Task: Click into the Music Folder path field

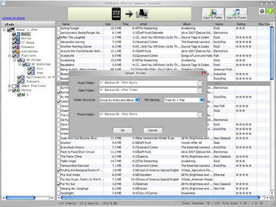Action: [x=148, y=83]
